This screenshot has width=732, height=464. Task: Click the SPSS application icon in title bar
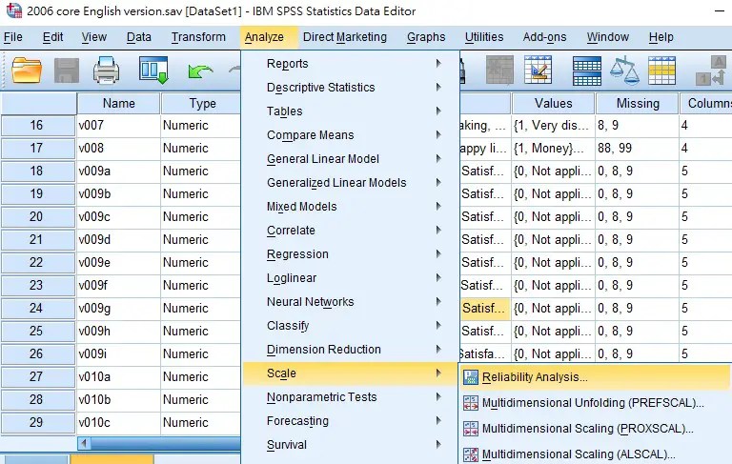click(x=14, y=10)
